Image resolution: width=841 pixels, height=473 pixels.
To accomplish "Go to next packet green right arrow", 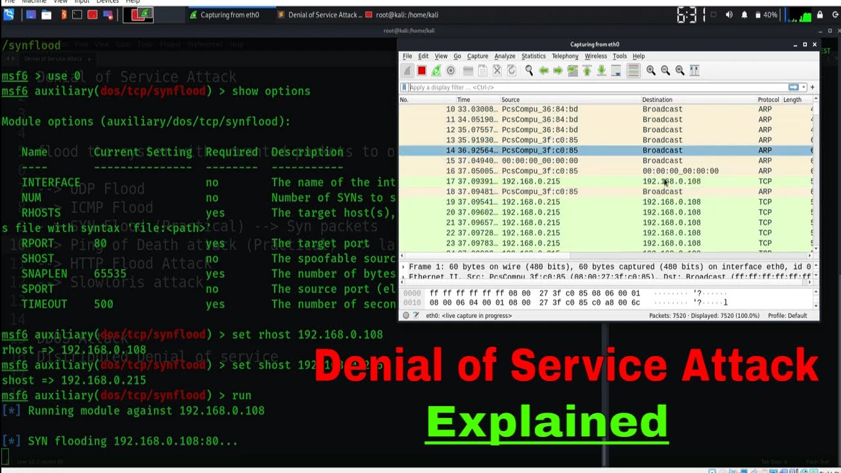I will tap(558, 71).
